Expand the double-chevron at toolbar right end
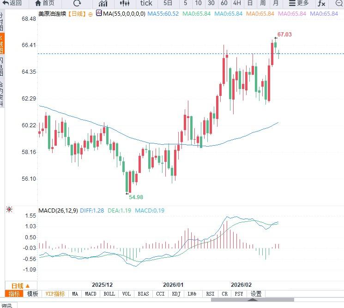 [x=339, y=3]
